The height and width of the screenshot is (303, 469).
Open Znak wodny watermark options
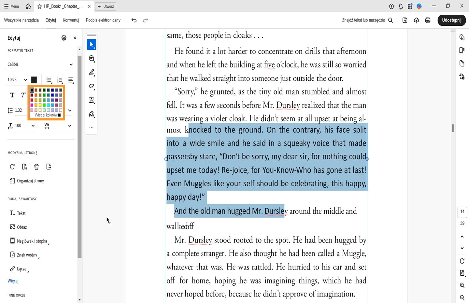24,255
